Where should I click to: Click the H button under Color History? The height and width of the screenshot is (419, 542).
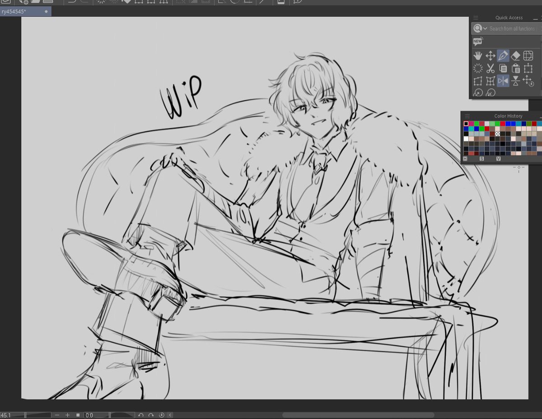pos(465,158)
